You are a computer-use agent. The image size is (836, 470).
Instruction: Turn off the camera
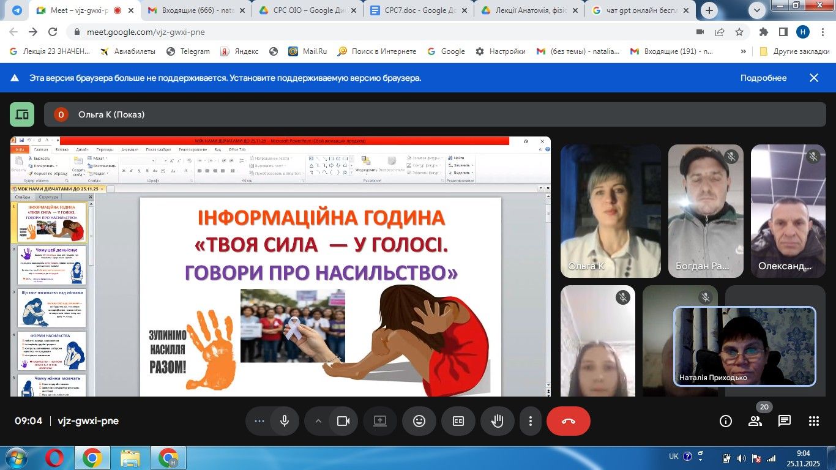[343, 421]
